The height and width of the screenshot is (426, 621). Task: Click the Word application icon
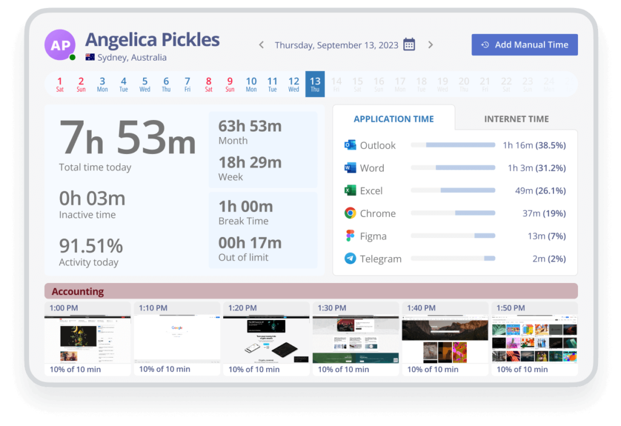click(350, 168)
